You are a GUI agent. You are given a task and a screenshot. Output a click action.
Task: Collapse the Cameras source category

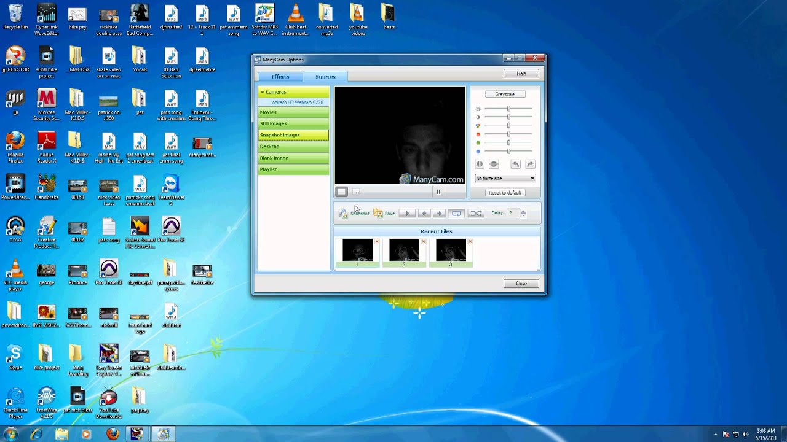pos(293,92)
